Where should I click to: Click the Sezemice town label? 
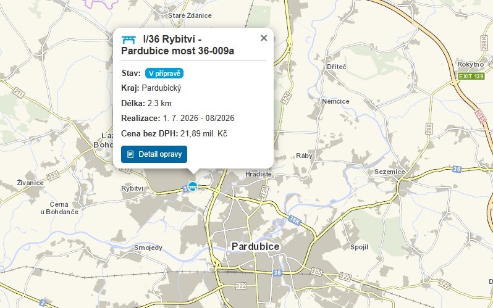point(390,172)
